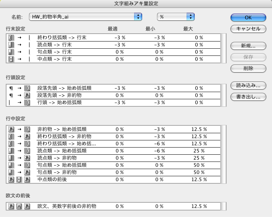Select the 読点類 -> 非約物 row label
This screenshot has width=272, height=217.
point(57,158)
